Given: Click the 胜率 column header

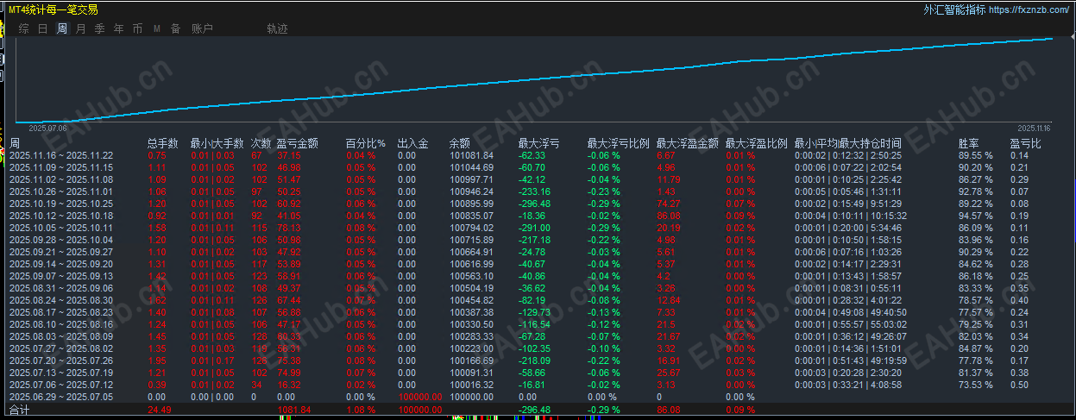Looking at the screenshot, I should (x=969, y=143).
